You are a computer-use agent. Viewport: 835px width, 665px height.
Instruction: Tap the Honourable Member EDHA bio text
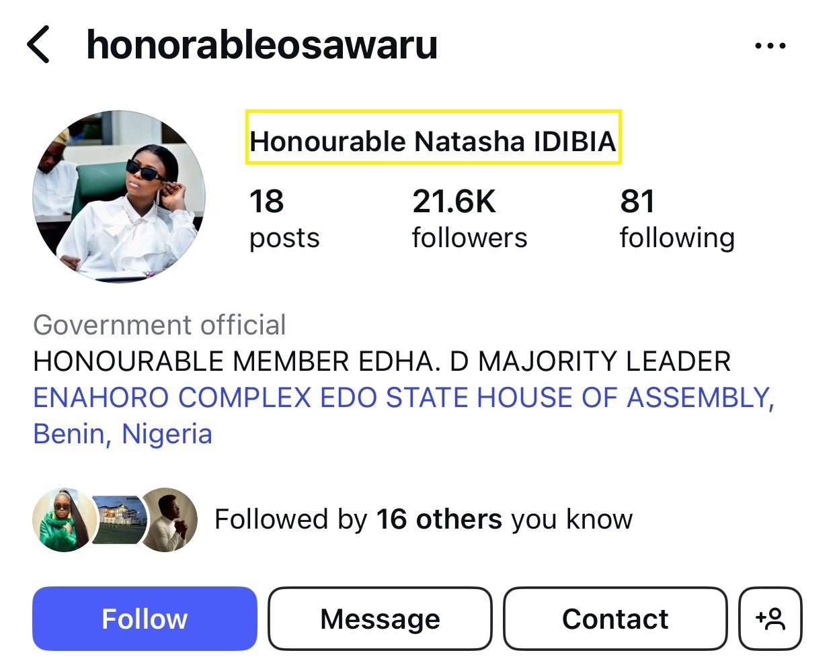382,361
